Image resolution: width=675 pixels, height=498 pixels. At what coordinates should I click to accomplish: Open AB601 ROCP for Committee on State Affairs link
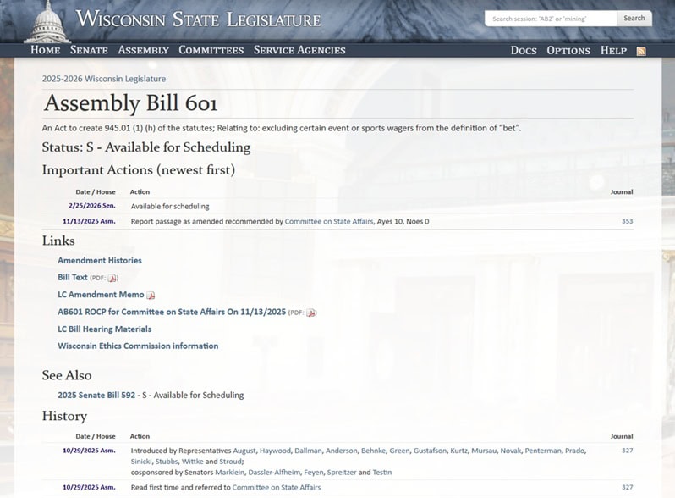pyautogui.click(x=172, y=312)
